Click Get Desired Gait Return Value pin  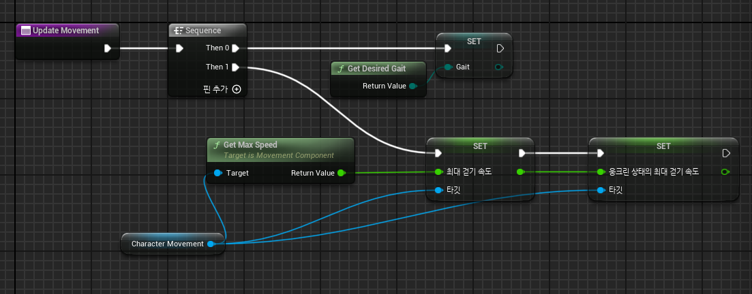coord(412,86)
